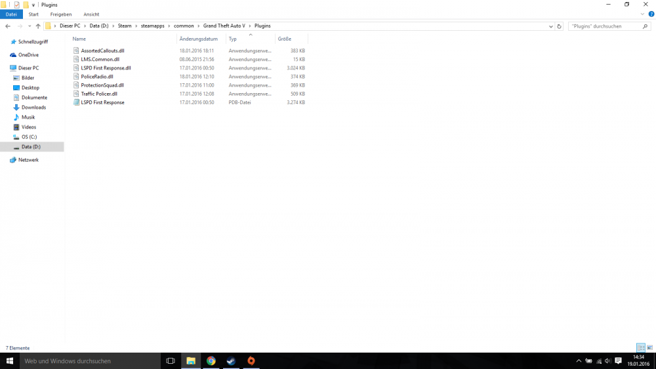
Task: Click AssortedCallouts.dll file icon
Action: [76, 50]
